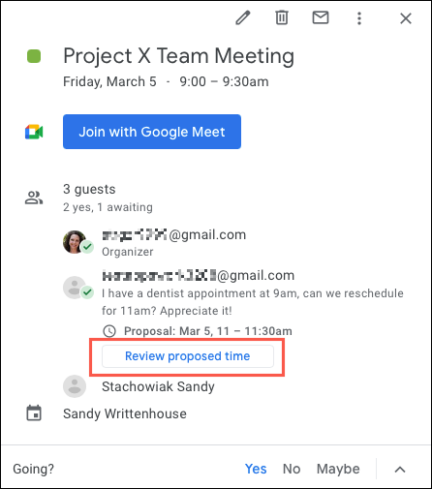Close the event details popup
Screen dimensions: 432x489
tap(406, 18)
